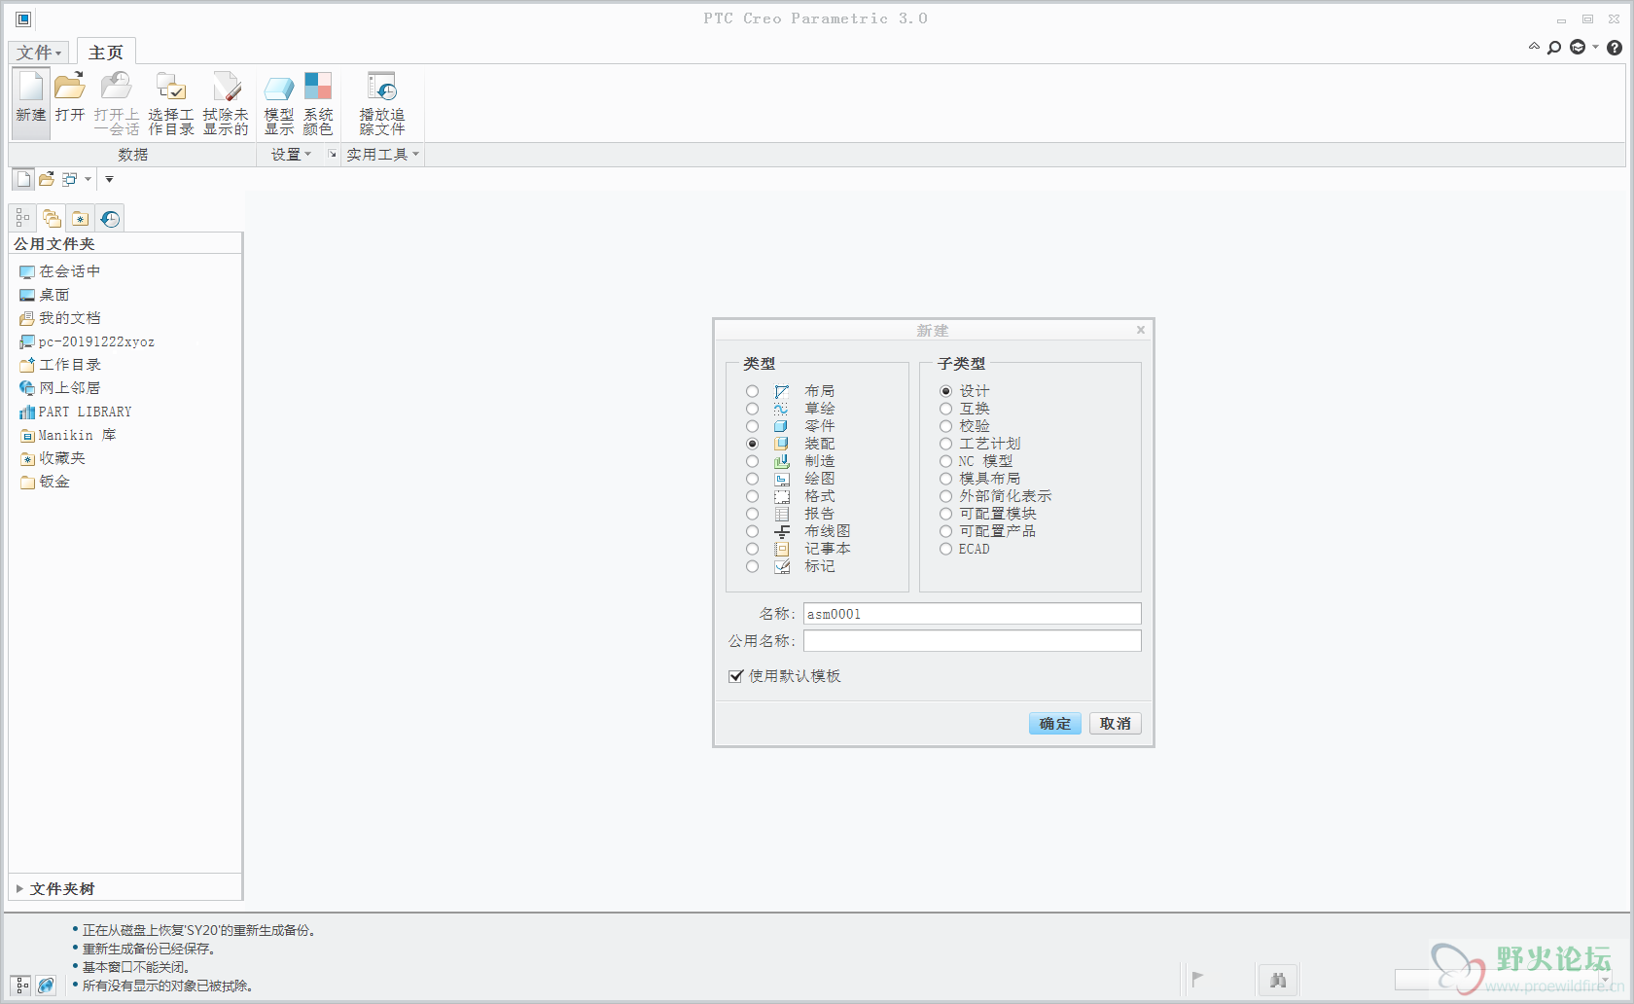Select 零件 type radio button
1634x1004 pixels.
(x=752, y=426)
